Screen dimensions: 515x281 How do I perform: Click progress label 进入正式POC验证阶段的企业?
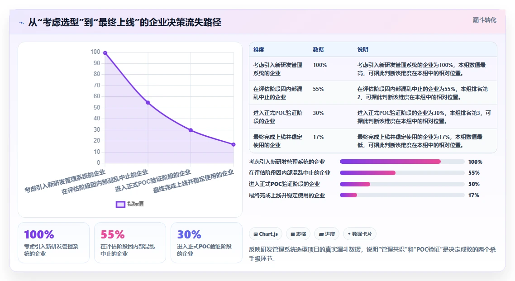point(284,184)
